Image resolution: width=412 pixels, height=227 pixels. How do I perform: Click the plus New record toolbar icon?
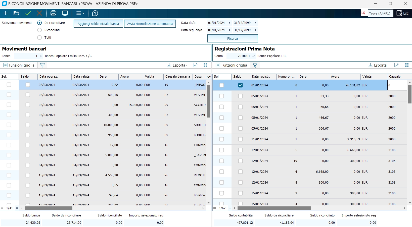pos(6,13)
